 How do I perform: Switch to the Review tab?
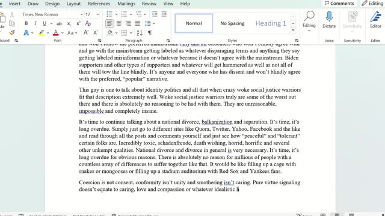(149, 4)
